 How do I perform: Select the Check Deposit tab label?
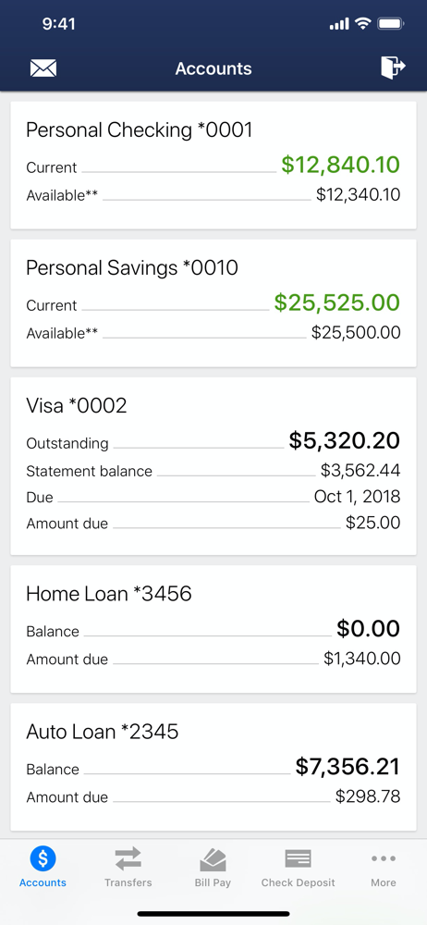pos(298,882)
